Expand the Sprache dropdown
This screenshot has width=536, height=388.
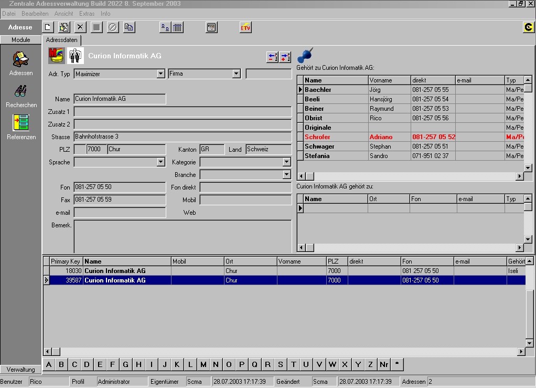[160, 162]
